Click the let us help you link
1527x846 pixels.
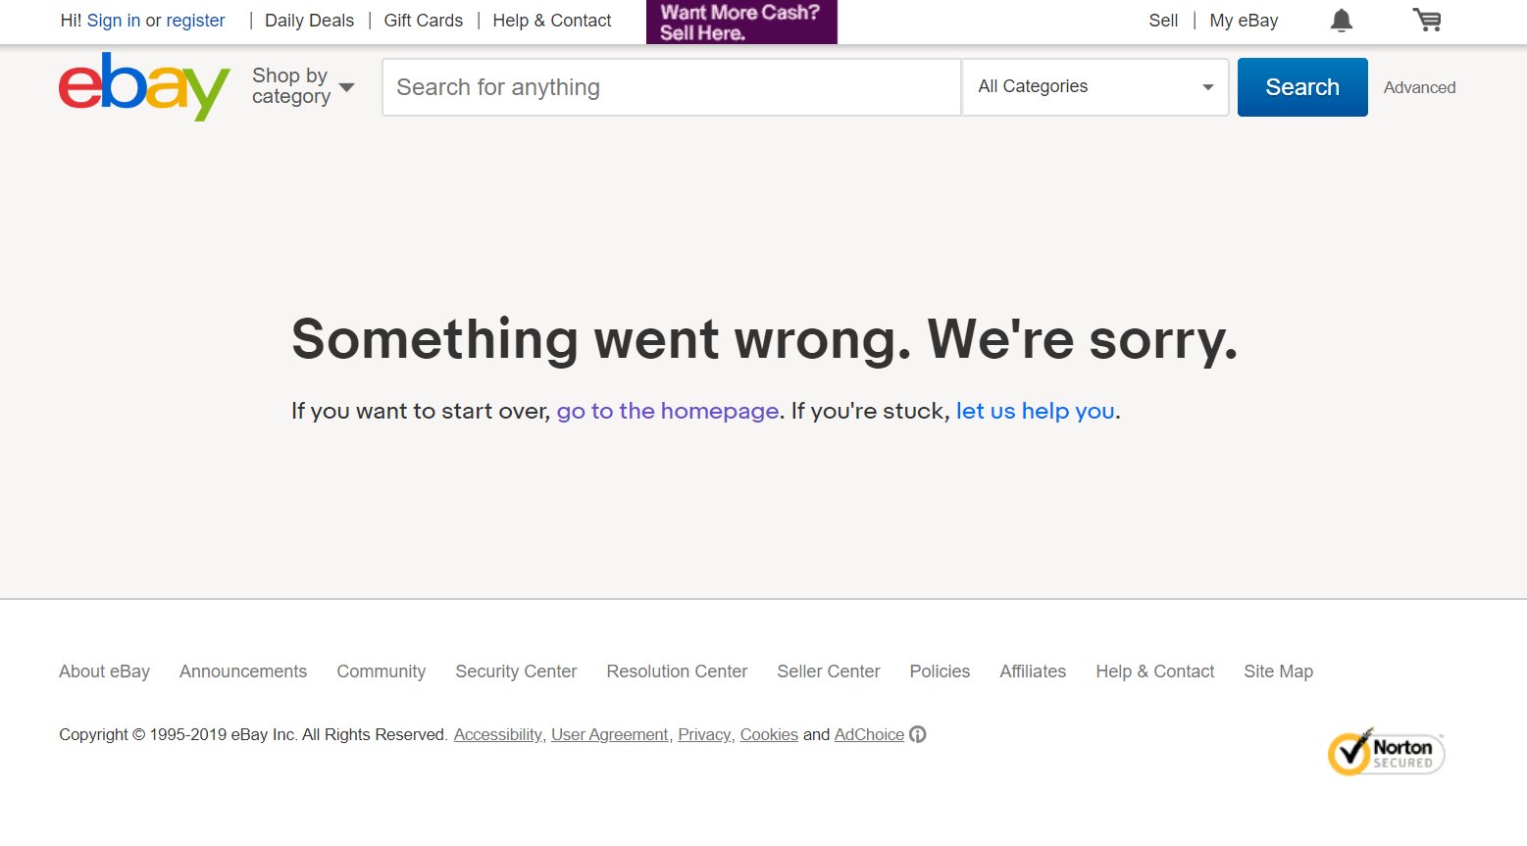(1035, 411)
